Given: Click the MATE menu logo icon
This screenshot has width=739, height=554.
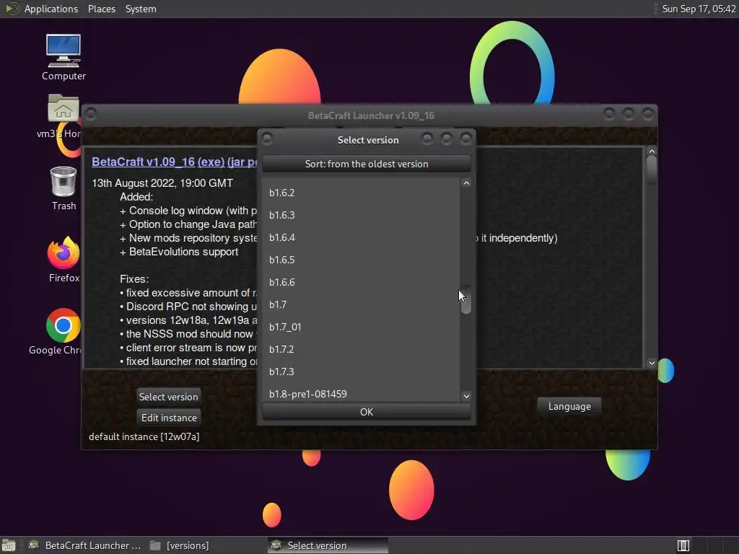Looking at the screenshot, I should tap(12, 9).
